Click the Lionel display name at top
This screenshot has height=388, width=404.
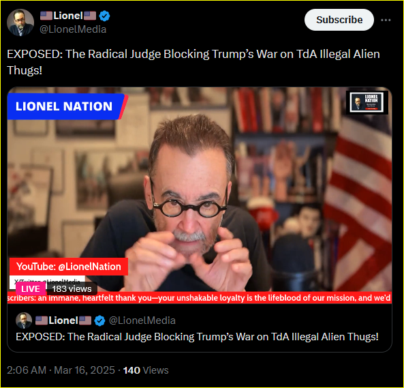tap(68, 16)
